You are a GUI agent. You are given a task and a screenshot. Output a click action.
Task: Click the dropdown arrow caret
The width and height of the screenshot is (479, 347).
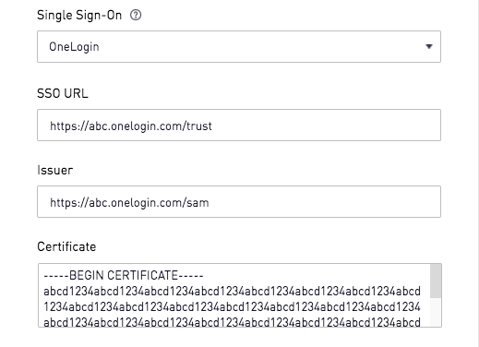click(429, 46)
